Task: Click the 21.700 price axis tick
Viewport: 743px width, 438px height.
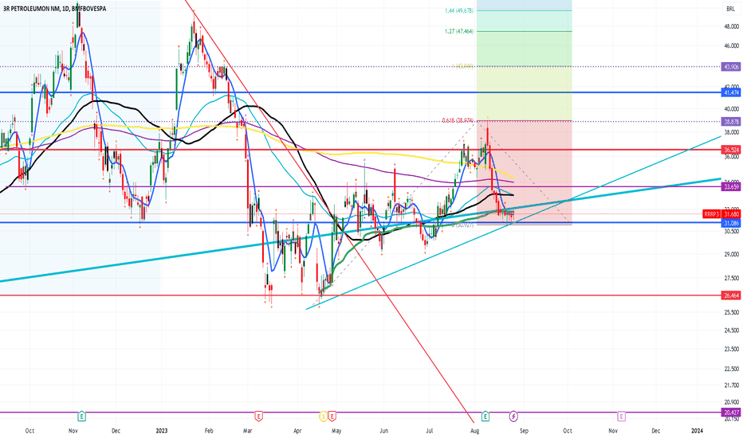Action: click(731, 385)
